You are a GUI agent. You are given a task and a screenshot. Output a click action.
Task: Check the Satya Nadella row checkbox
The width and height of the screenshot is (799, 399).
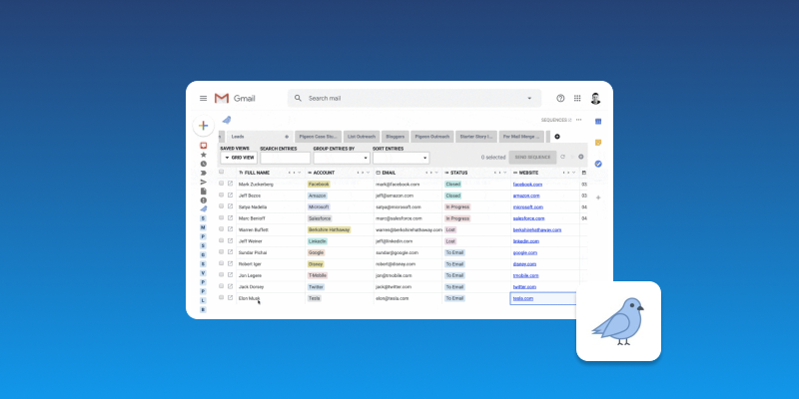[x=221, y=206]
